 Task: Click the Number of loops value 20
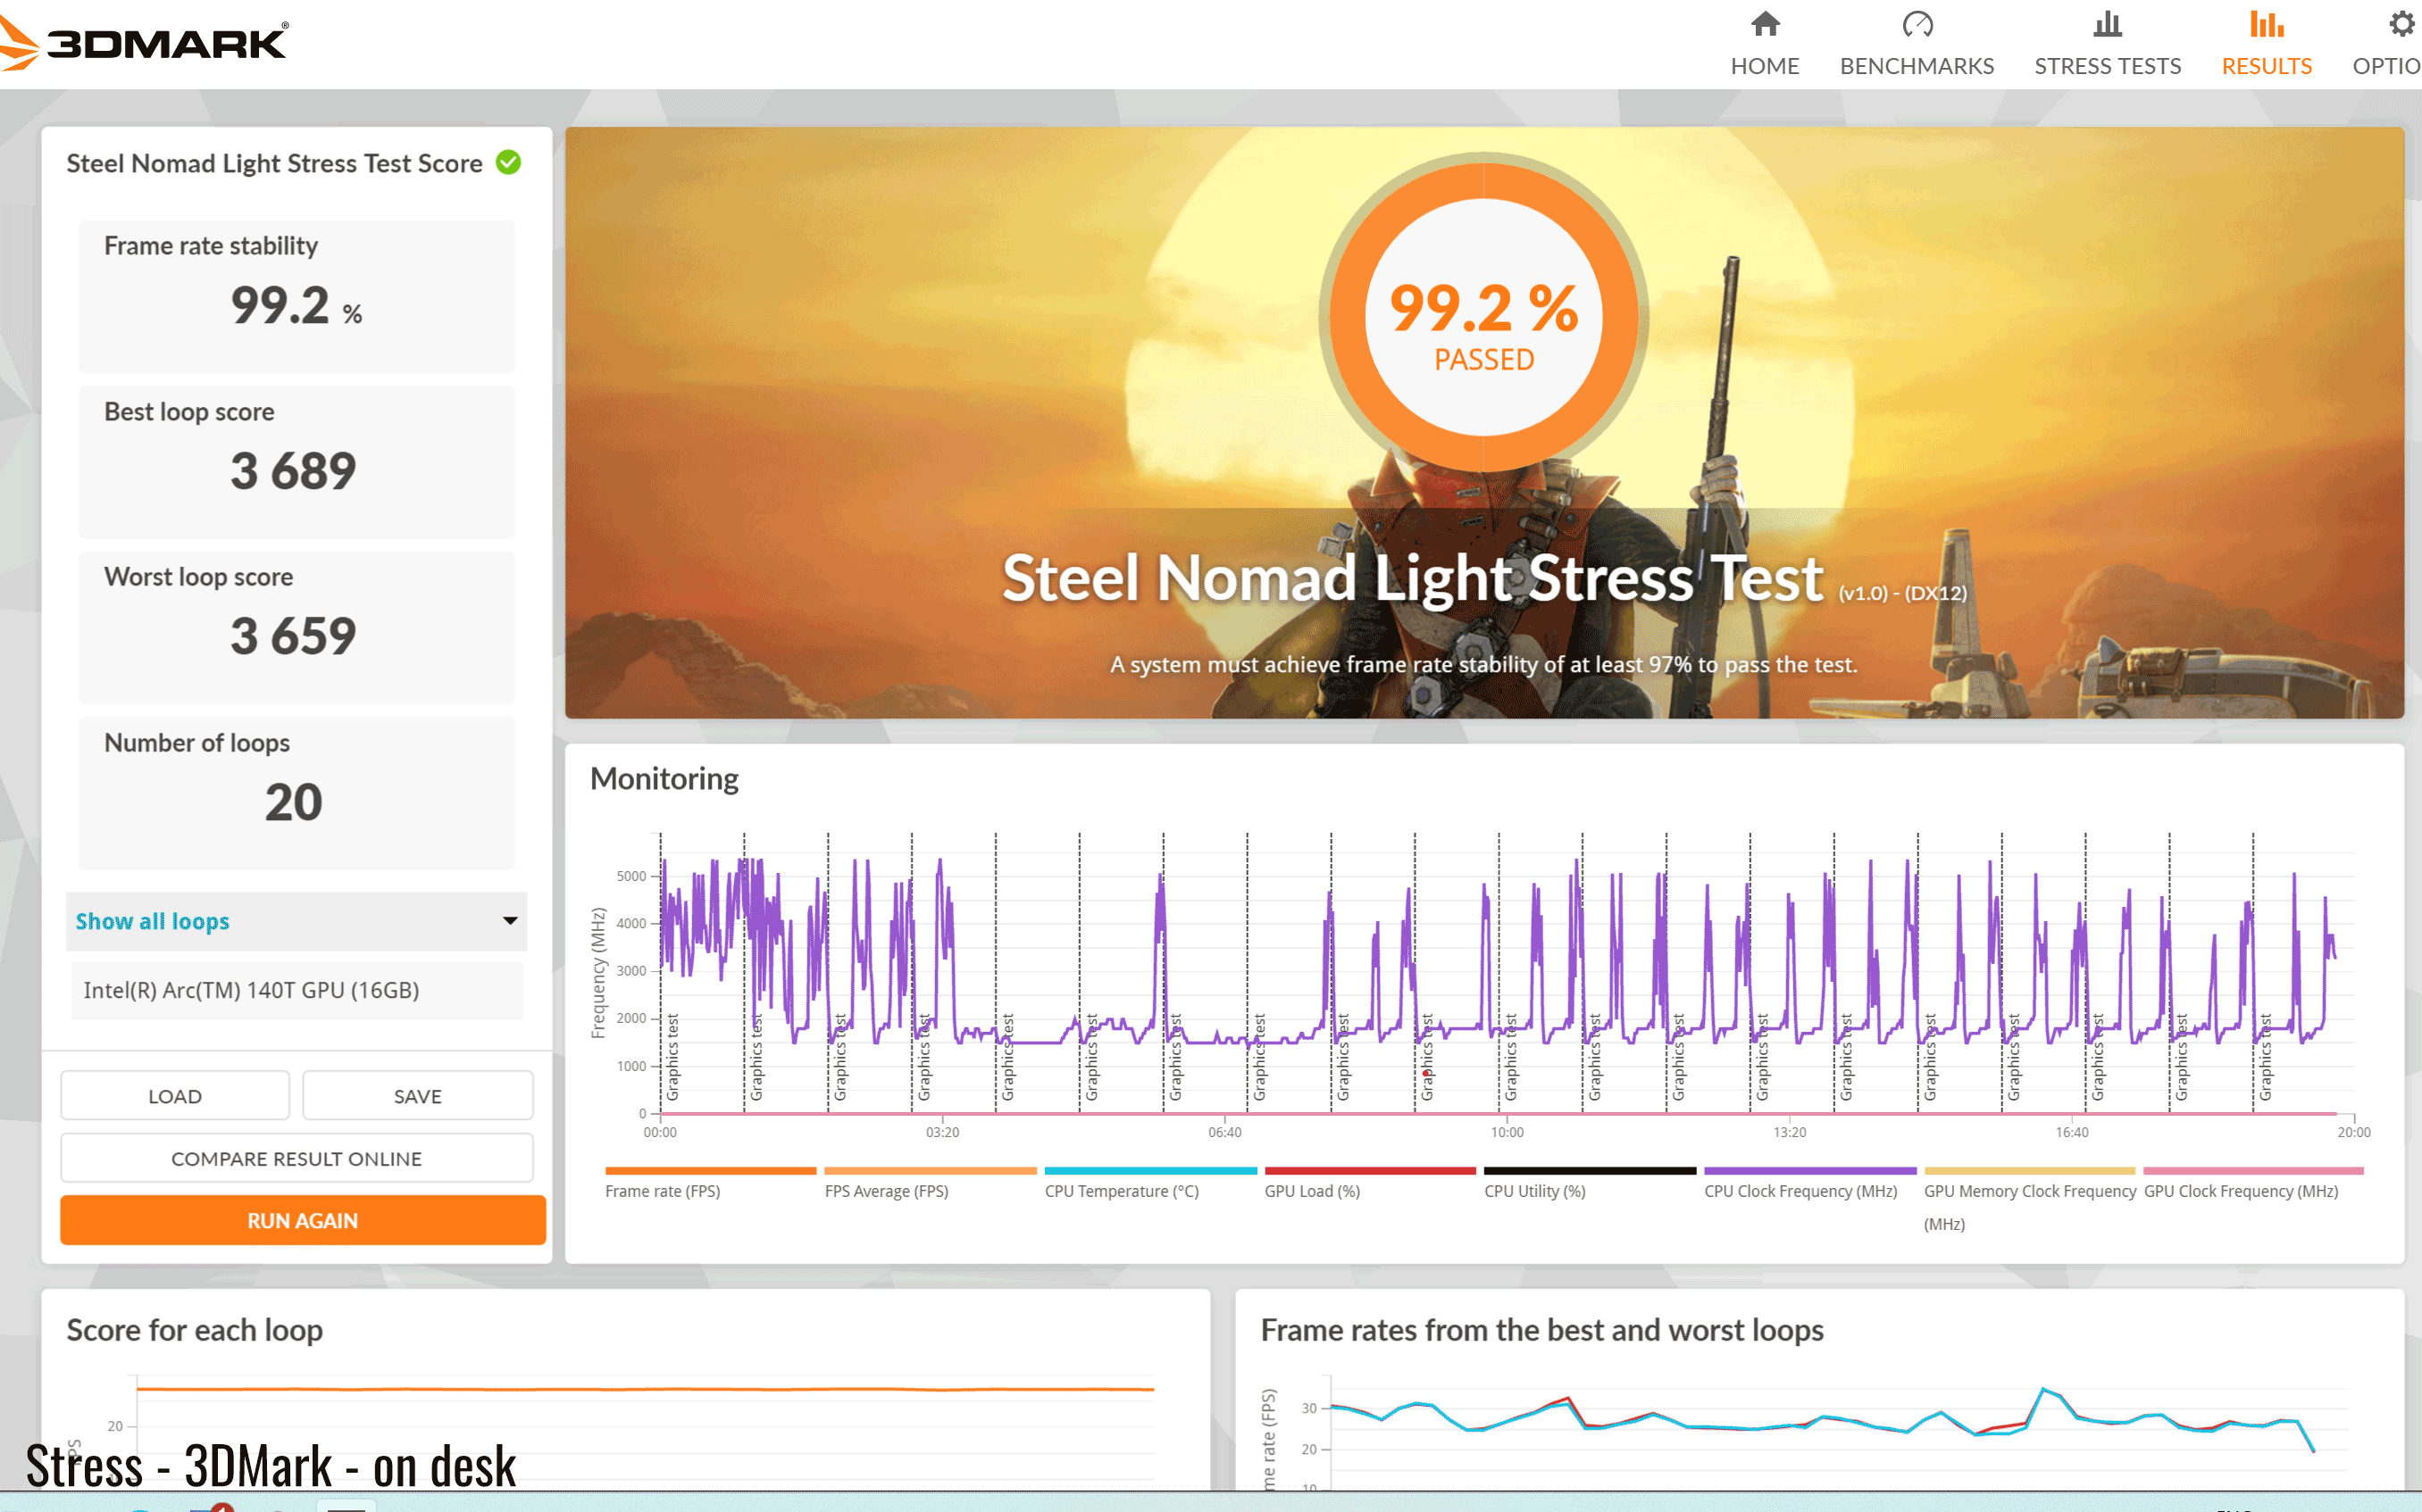tap(293, 802)
